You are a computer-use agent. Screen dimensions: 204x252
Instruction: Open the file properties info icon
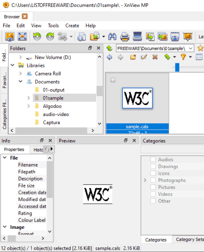click(x=82, y=36)
